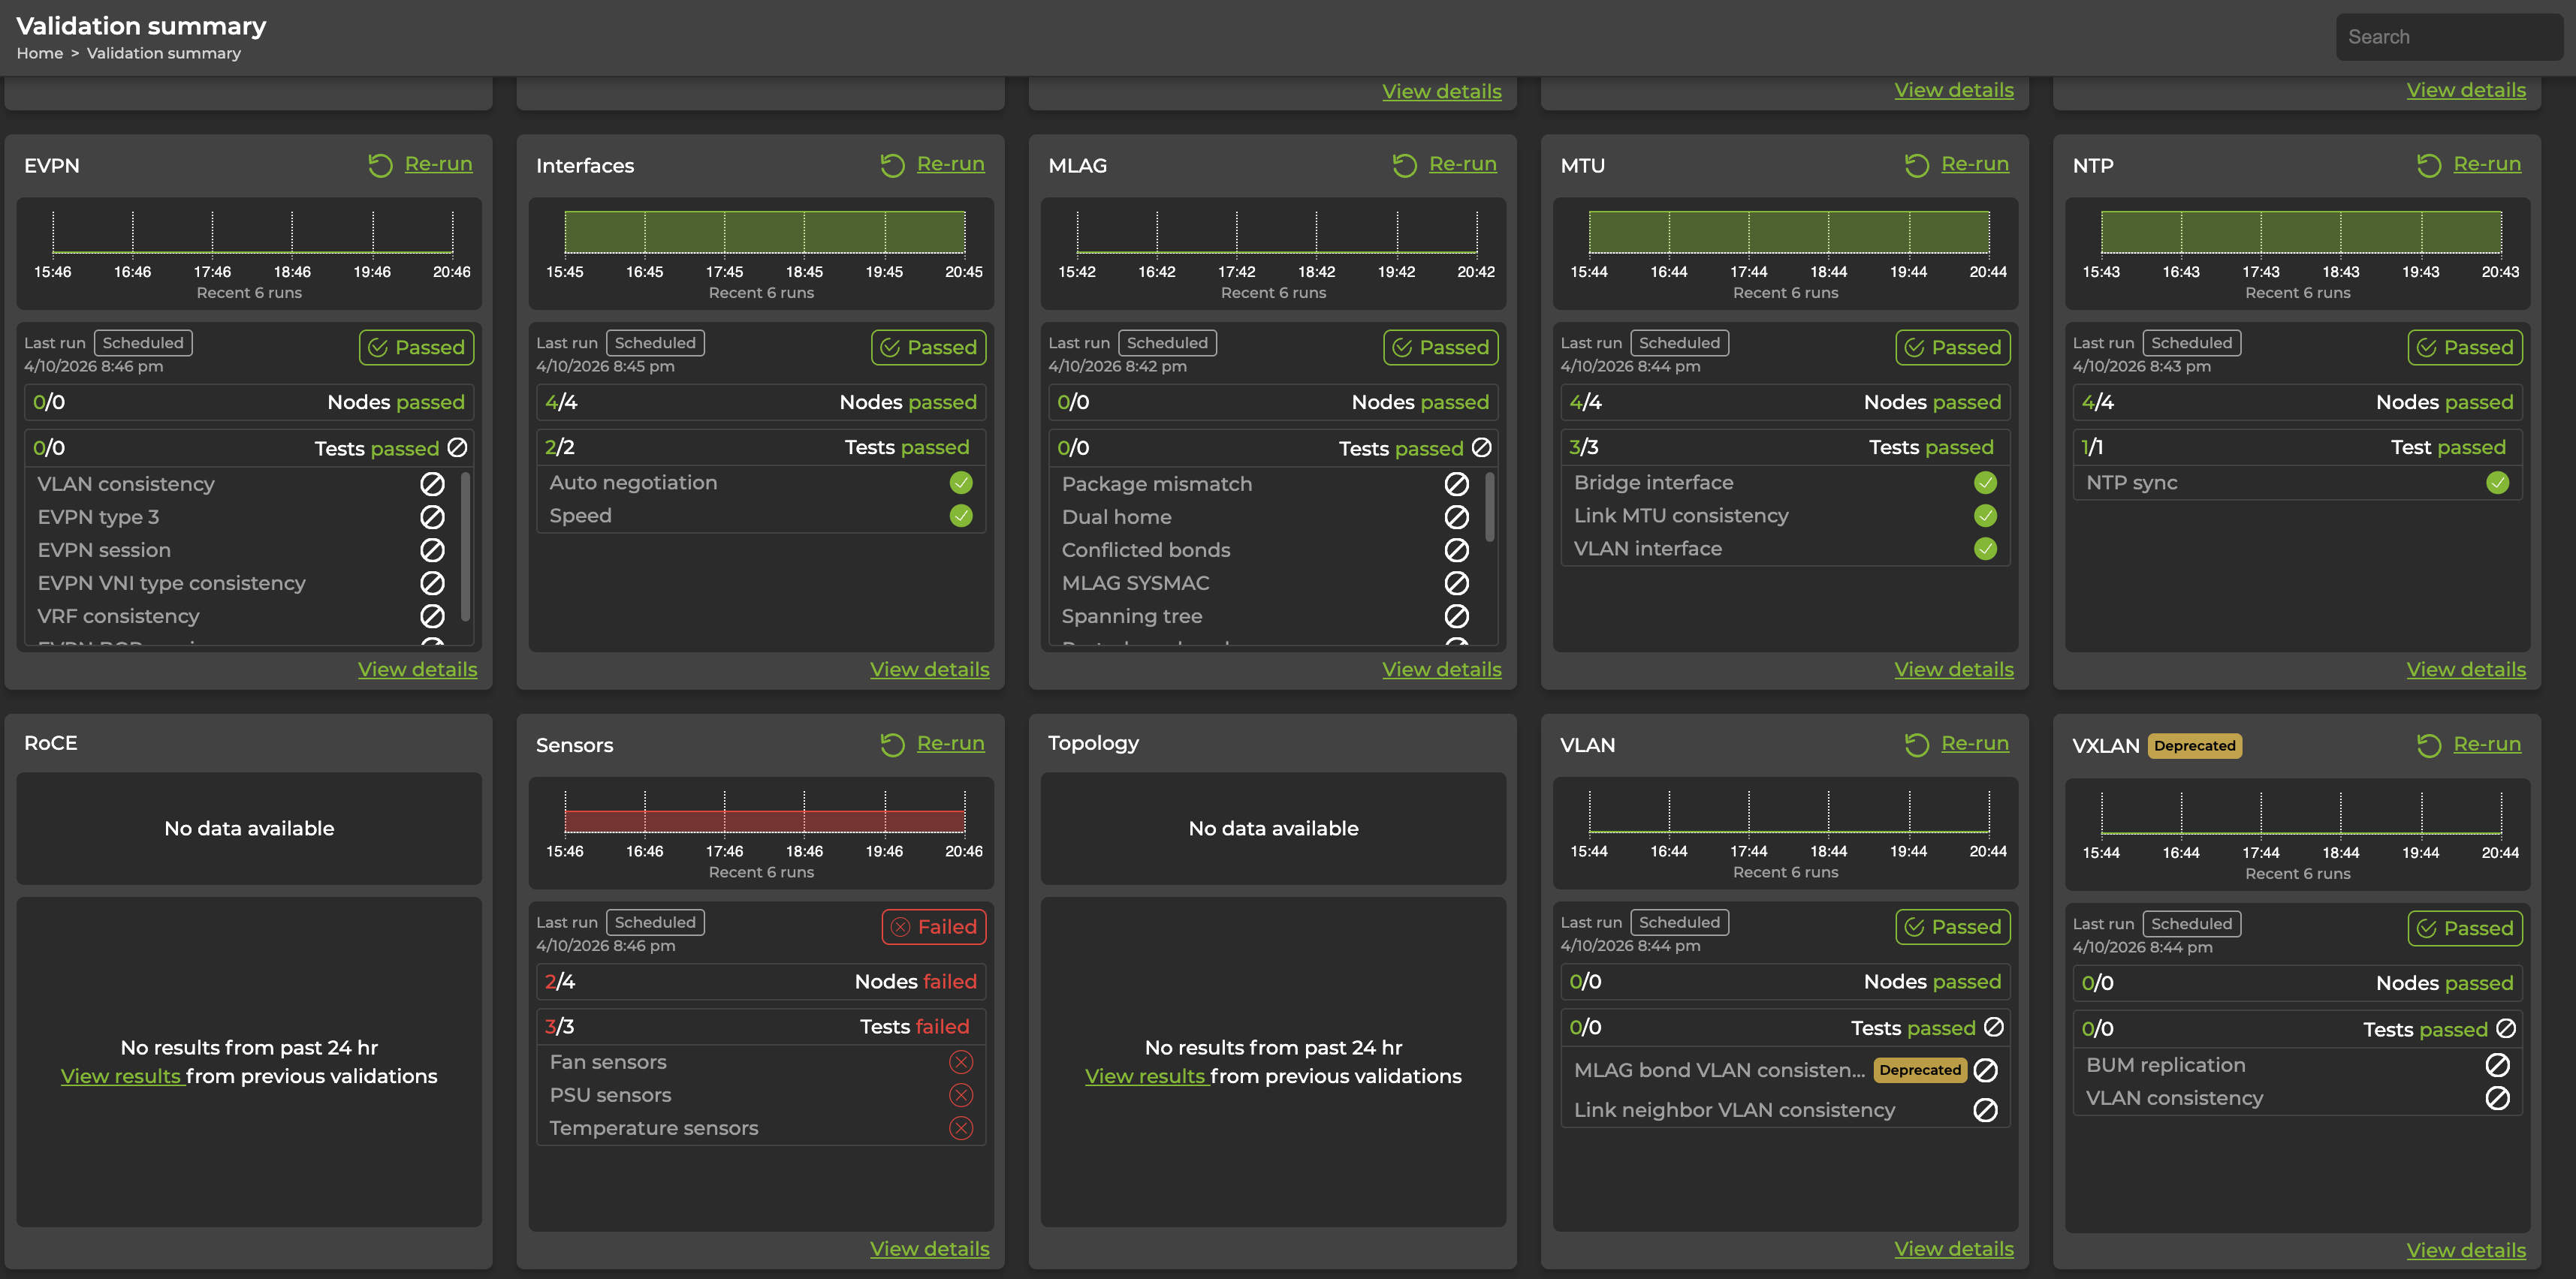Click the scrollbar in the EVPN tests list
The height and width of the screenshot is (1279, 2576).
point(466,549)
